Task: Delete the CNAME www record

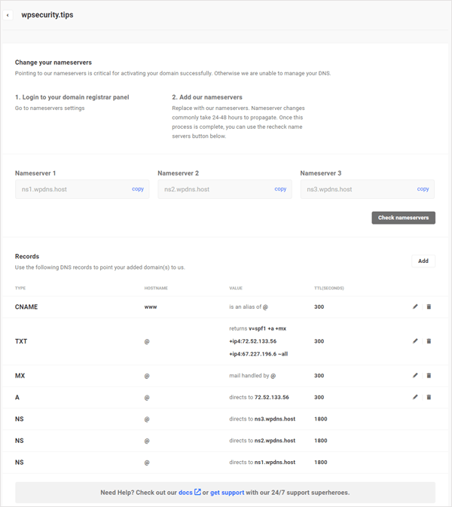Action: click(429, 307)
